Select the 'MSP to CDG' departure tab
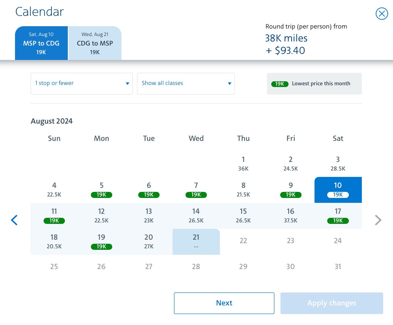Viewport: 393px width, 325px height. (41, 43)
